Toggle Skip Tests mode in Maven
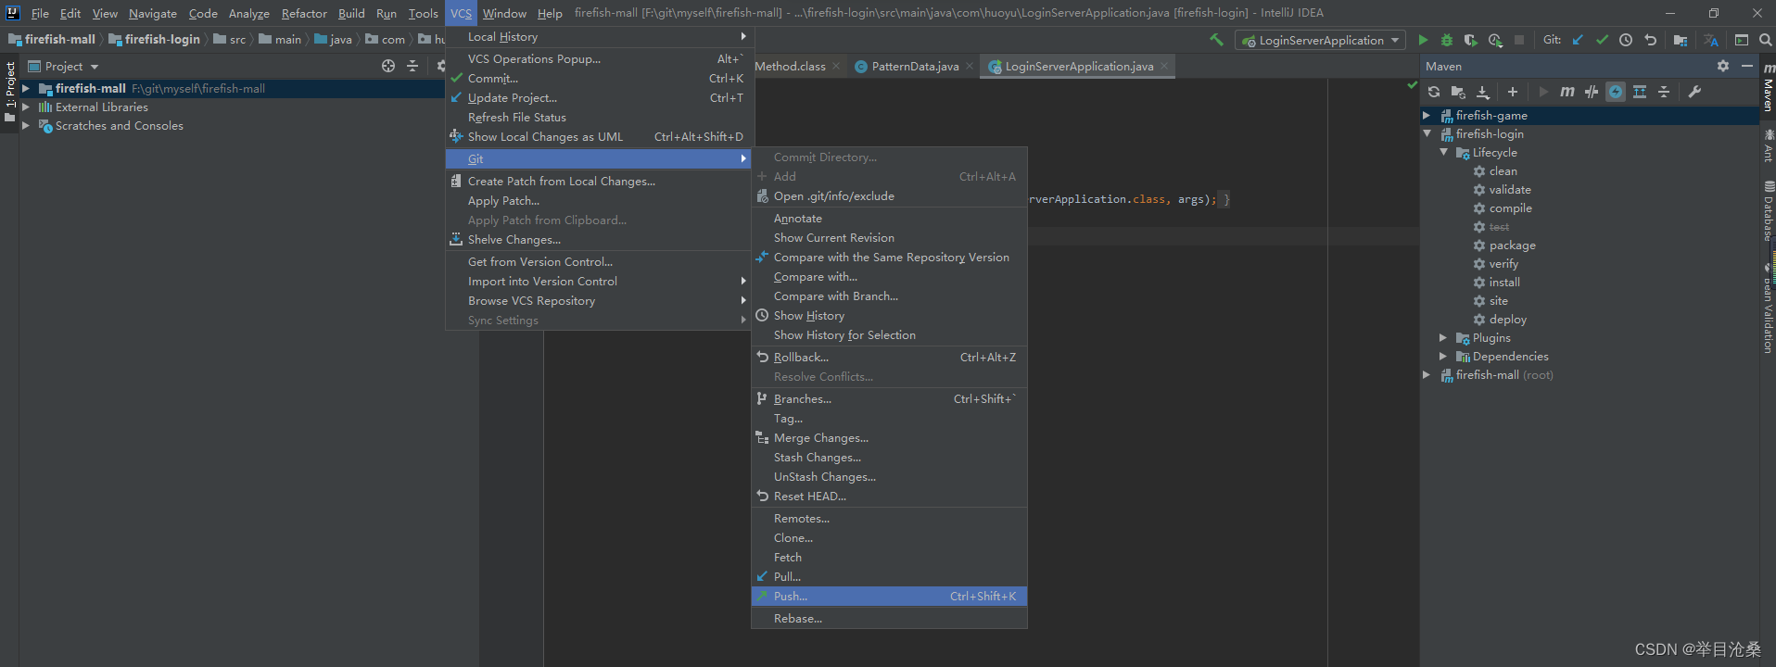The image size is (1776, 667). coord(1616,92)
